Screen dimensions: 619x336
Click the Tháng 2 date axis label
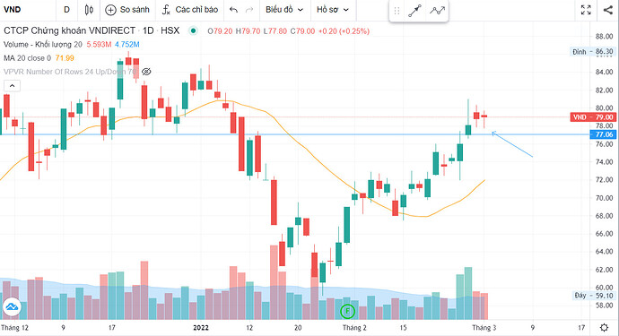point(354,328)
